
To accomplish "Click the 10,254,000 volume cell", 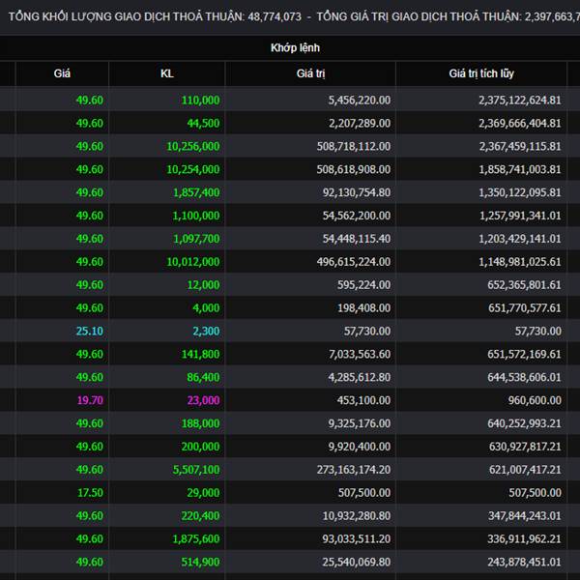I will coord(167,169).
